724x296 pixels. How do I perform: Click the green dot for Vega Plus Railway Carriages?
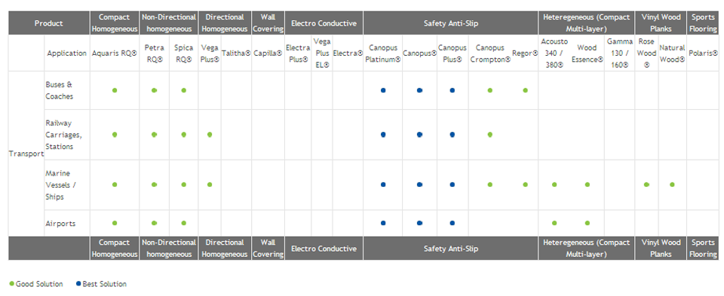[210, 135]
